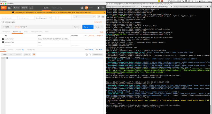
Task: Expand the header dropdown chevron beside bell
Action: [103, 8]
